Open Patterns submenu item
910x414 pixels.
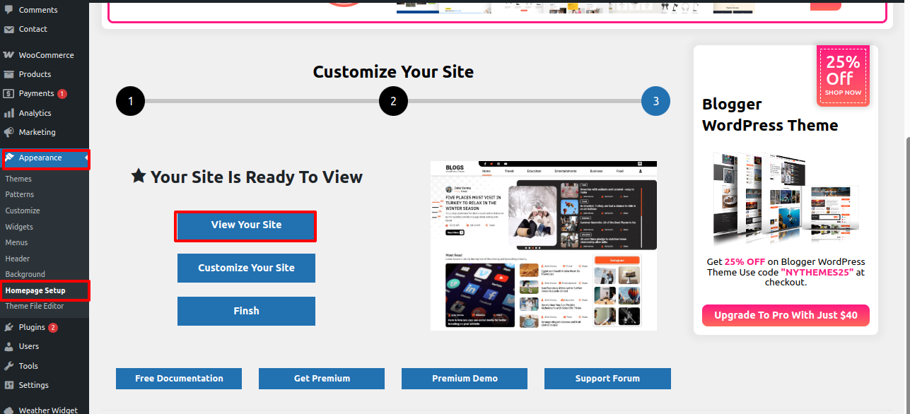[19, 194]
